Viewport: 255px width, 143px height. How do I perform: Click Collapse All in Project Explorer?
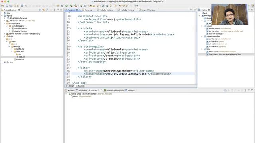[x=40, y=10]
